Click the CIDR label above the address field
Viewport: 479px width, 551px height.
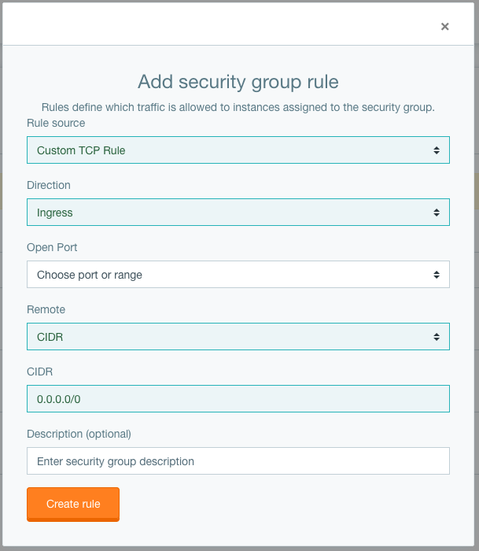pyautogui.click(x=39, y=372)
